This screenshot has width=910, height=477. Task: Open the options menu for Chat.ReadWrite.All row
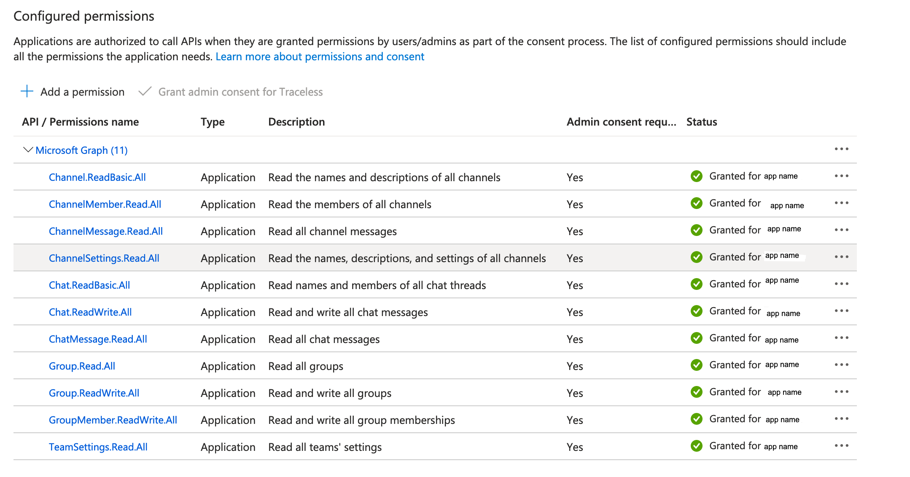(x=841, y=311)
